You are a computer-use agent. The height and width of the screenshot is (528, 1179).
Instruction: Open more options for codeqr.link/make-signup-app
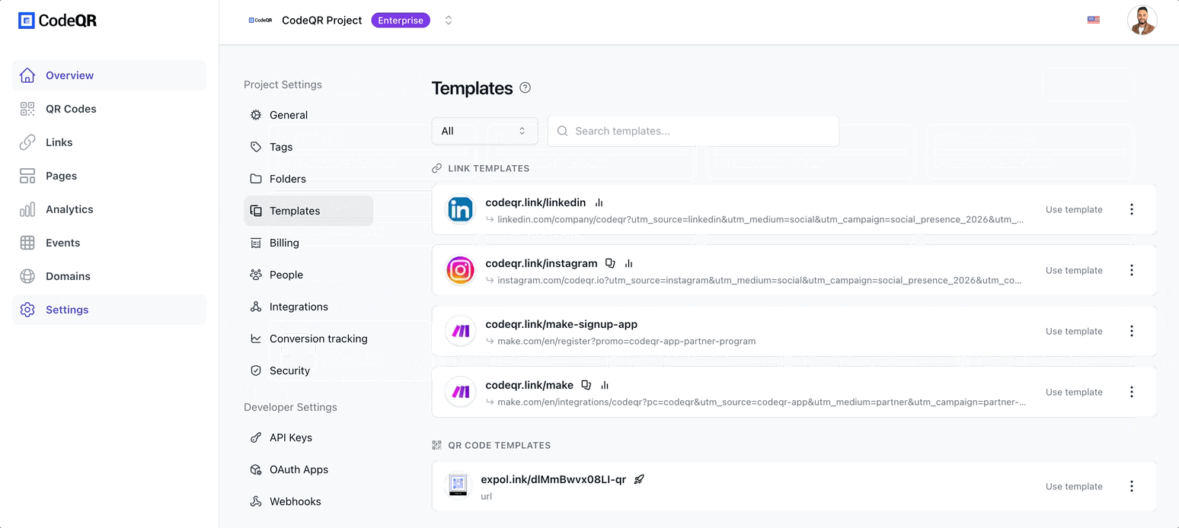(1132, 331)
